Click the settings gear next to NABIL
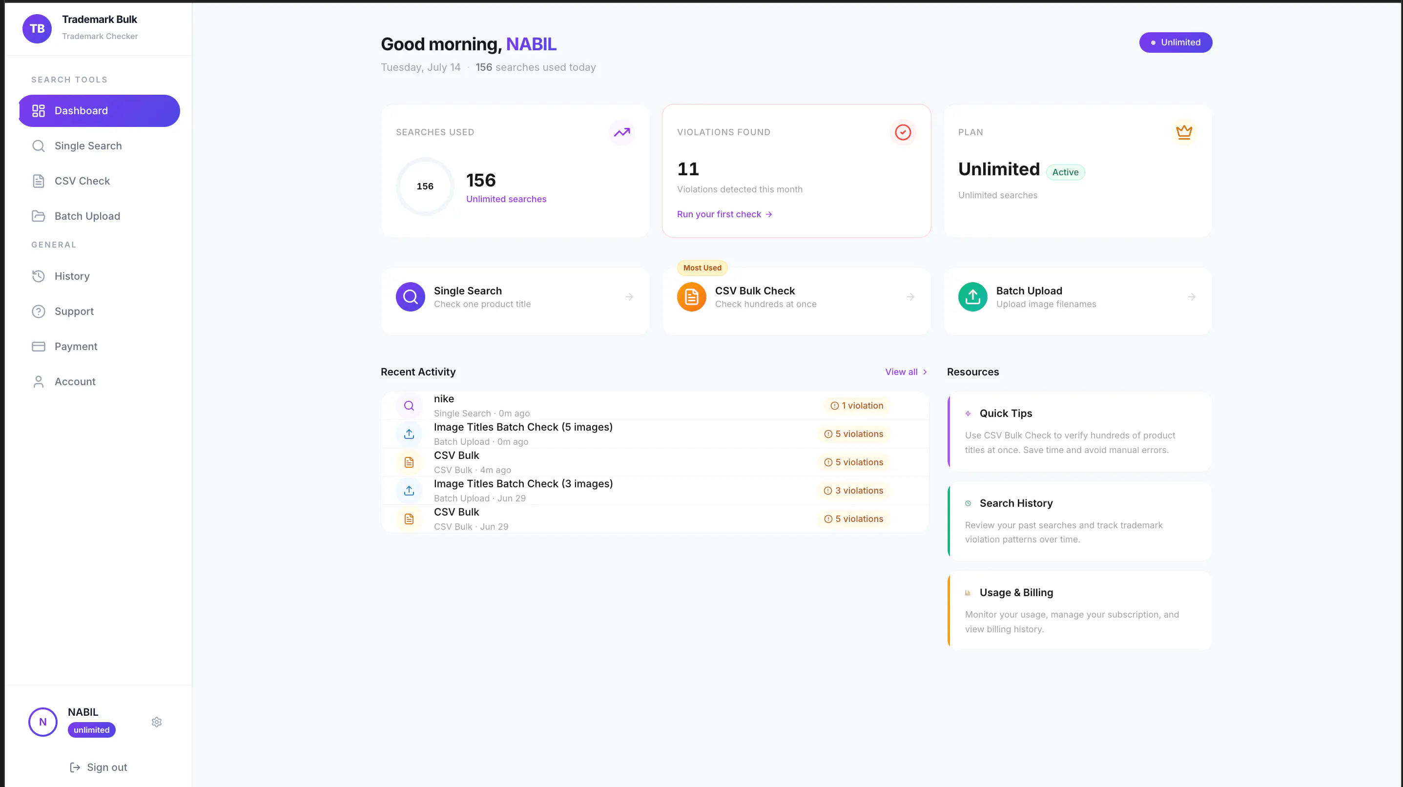The width and height of the screenshot is (1403, 787). pos(157,722)
